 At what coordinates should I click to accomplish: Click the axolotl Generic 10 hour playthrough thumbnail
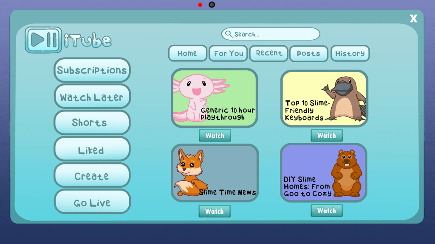(215, 98)
